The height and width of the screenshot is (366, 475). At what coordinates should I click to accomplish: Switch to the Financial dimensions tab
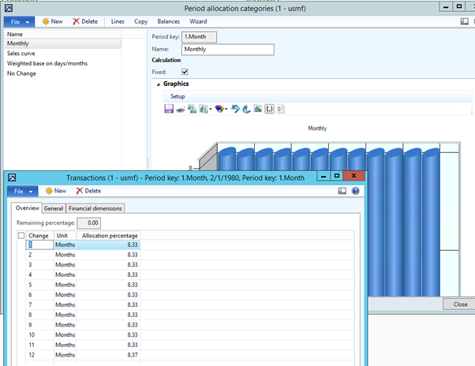pyautogui.click(x=95, y=208)
